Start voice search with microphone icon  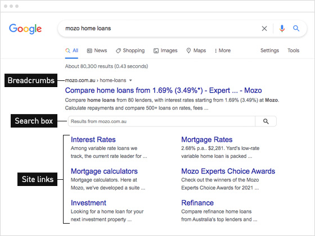[282, 29]
